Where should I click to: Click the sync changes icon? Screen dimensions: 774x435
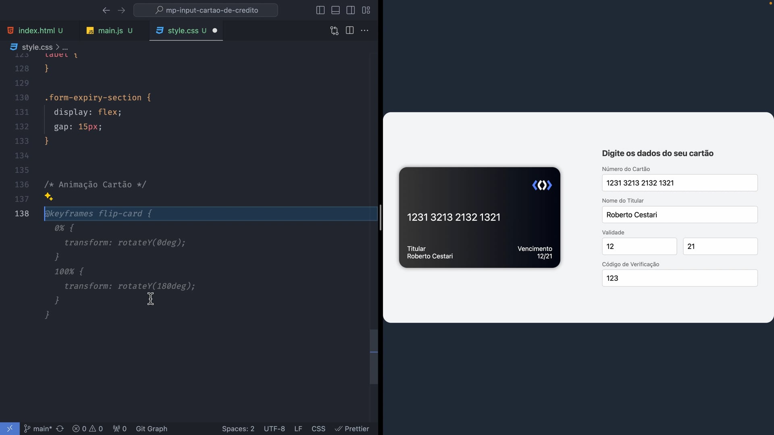pos(60,429)
